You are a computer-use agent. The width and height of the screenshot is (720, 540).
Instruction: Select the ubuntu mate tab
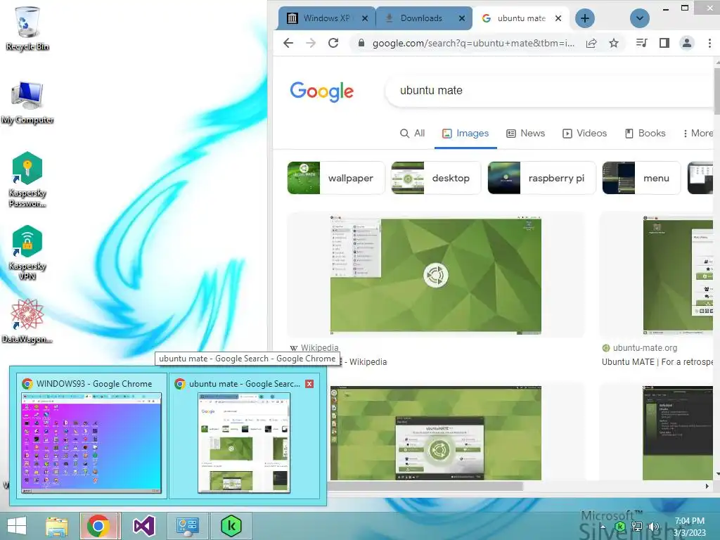tap(521, 18)
